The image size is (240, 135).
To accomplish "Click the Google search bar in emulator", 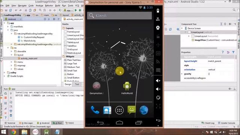I will pos(119,15).
